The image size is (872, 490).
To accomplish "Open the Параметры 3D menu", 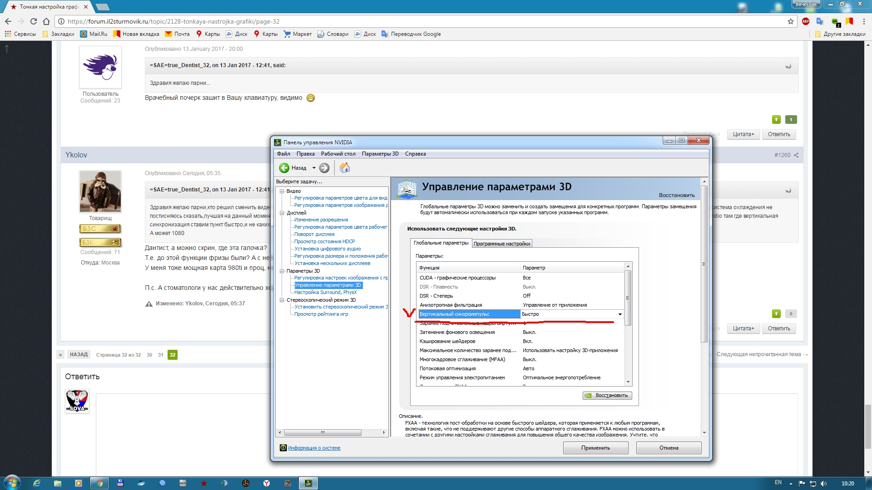I will coord(380,154).
